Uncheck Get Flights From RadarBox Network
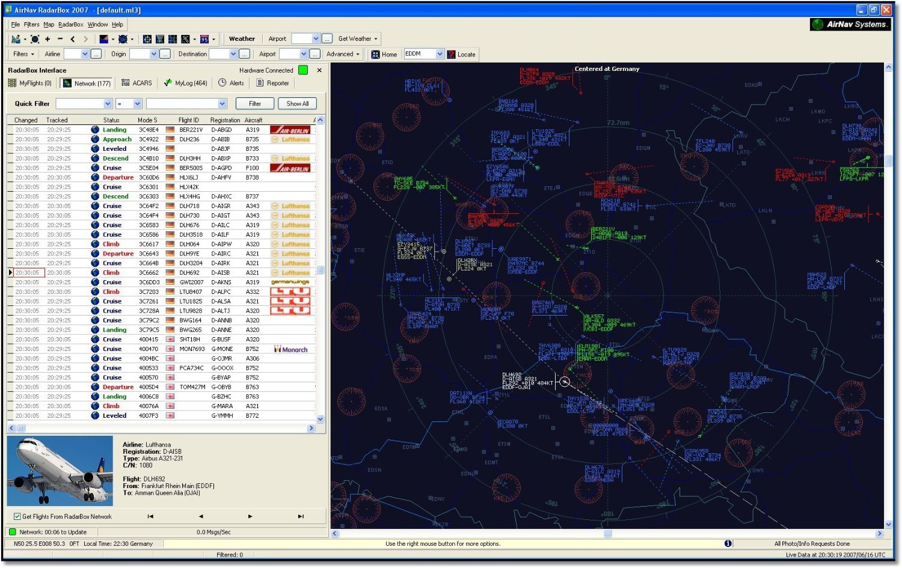The image size is (902, 568). [x=17, y=516]
